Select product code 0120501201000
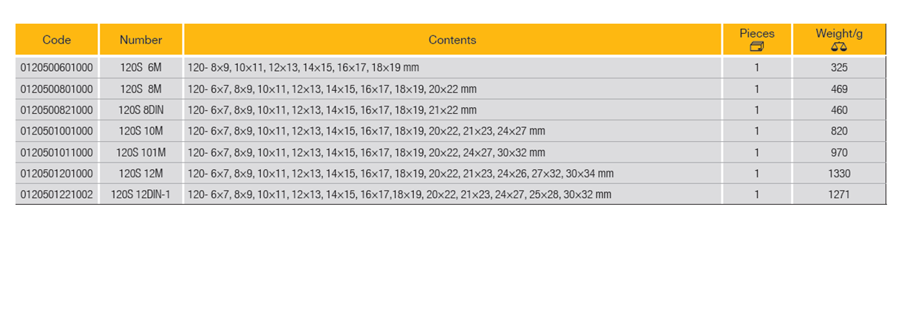The height and width of the screenshot is (320, 904). tap(57, 174)
